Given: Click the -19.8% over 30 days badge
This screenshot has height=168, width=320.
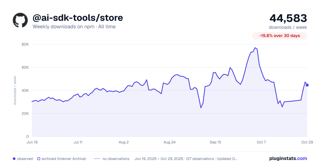Looking at the screenshot, I should pyautogui.click(x=280, y=36).
